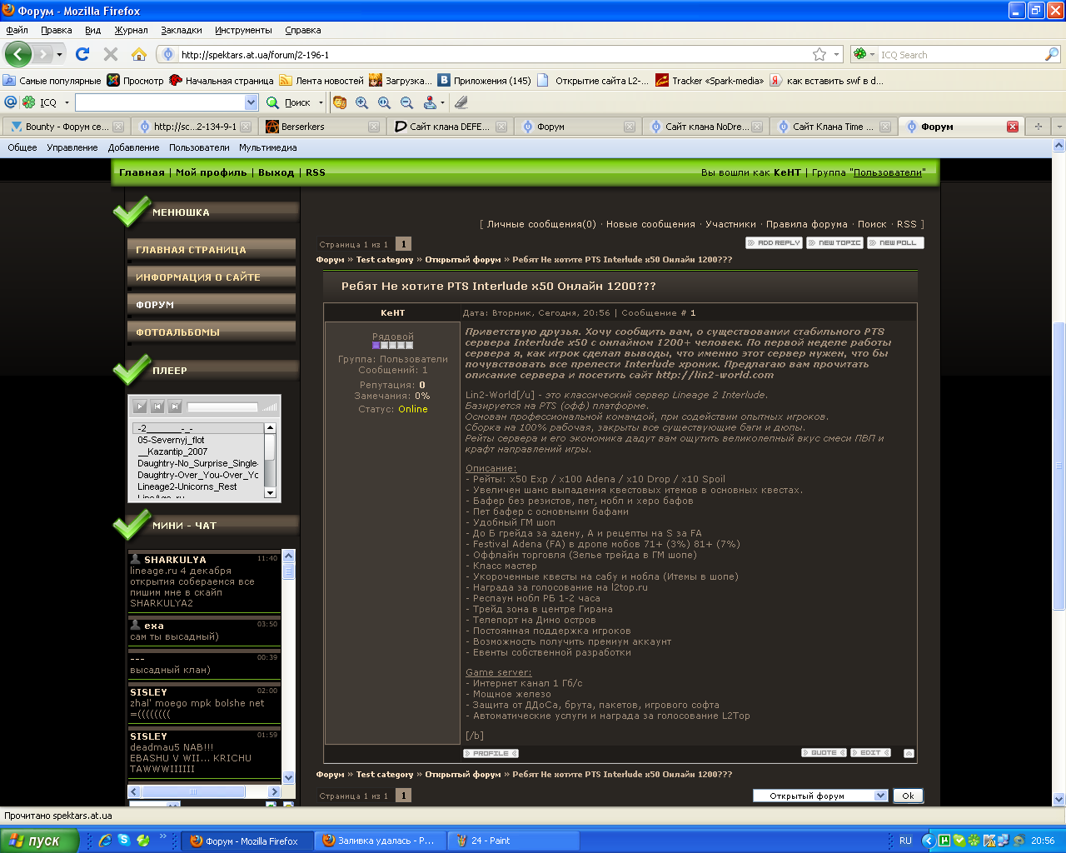Viewport: 1066px width, 853px height.
Task: Go back with the green Back arrow
Action: pos(17,54)
